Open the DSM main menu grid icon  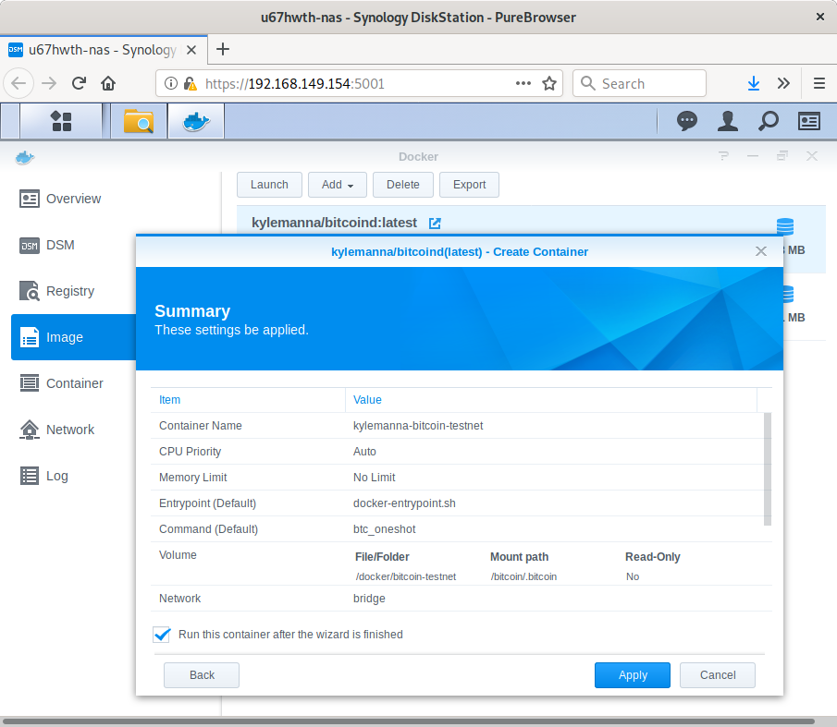point(61,121)
